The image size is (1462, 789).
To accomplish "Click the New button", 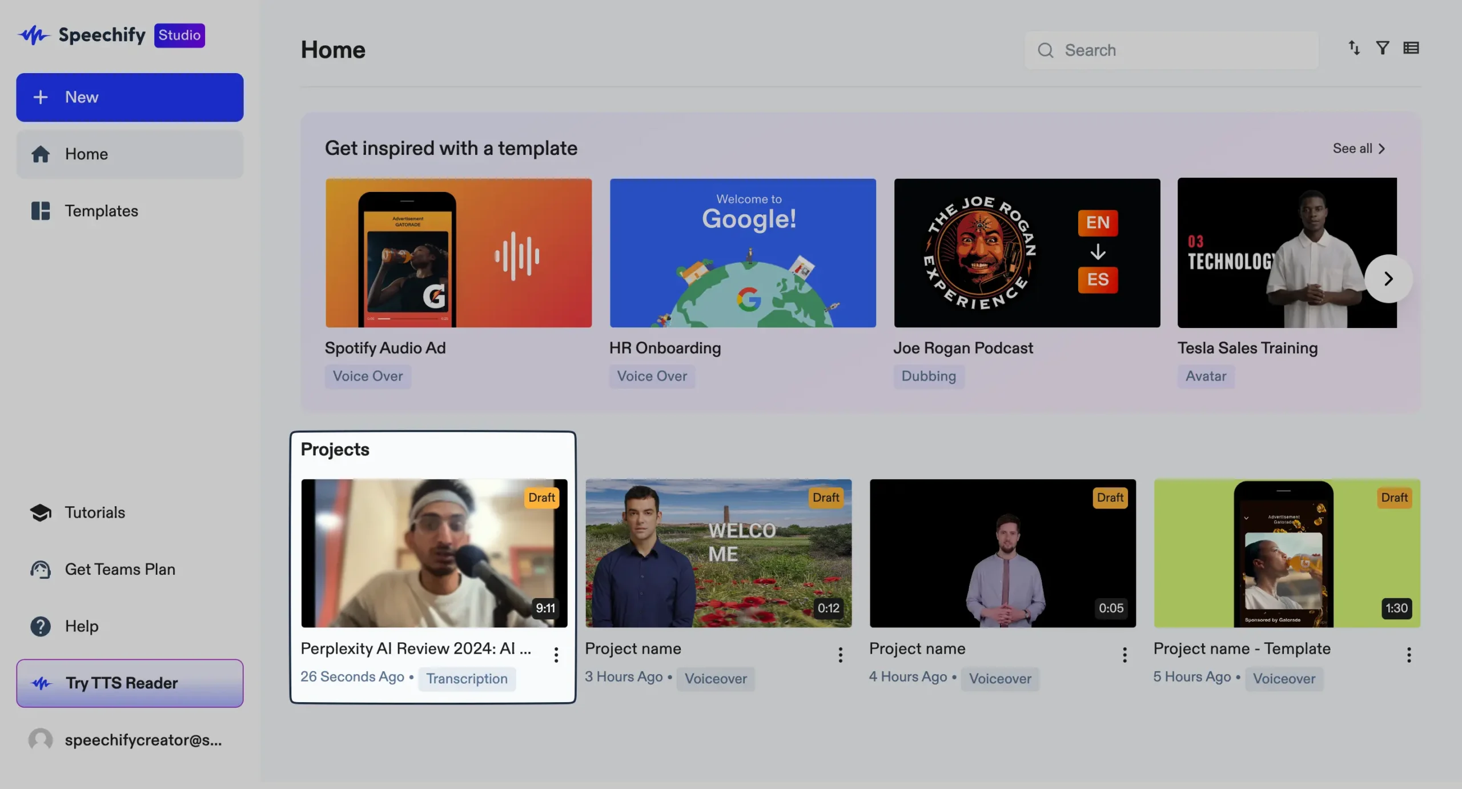I will pos(130,97).
